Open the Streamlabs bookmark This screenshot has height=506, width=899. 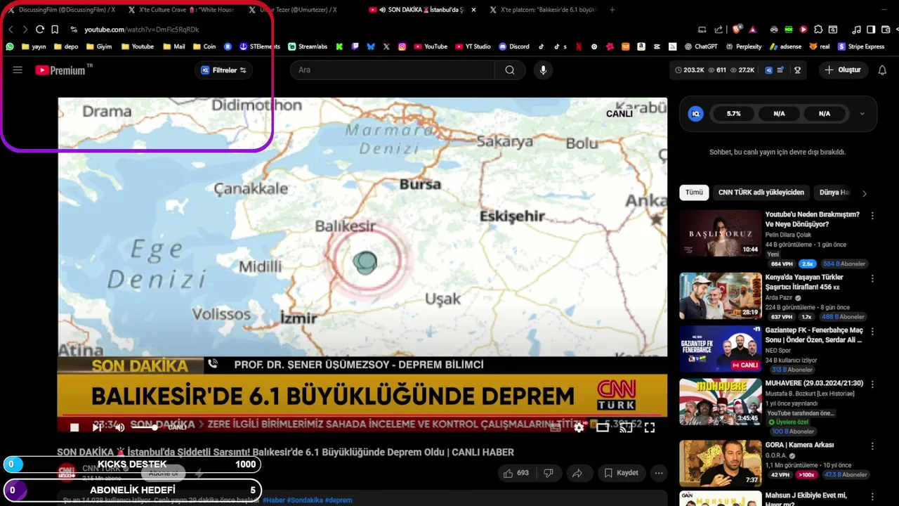coord(308,46)
